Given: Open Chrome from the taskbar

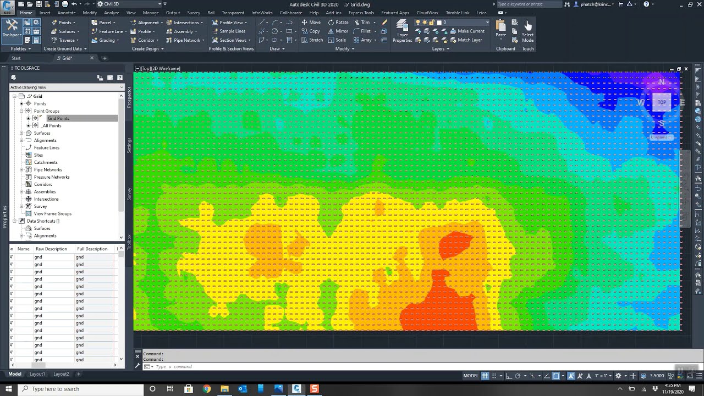Looking at the screenshot, I should [207, 389].
